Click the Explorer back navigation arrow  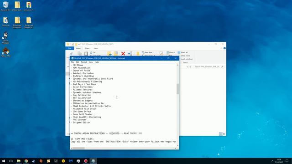click(x=68, y=67)
